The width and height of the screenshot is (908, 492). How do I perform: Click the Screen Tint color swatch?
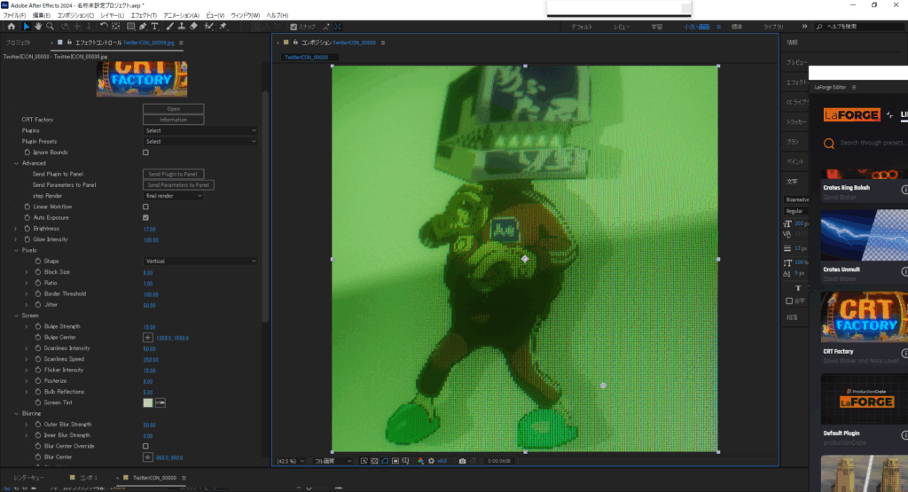pyautogui.click(x=148, y=402)
